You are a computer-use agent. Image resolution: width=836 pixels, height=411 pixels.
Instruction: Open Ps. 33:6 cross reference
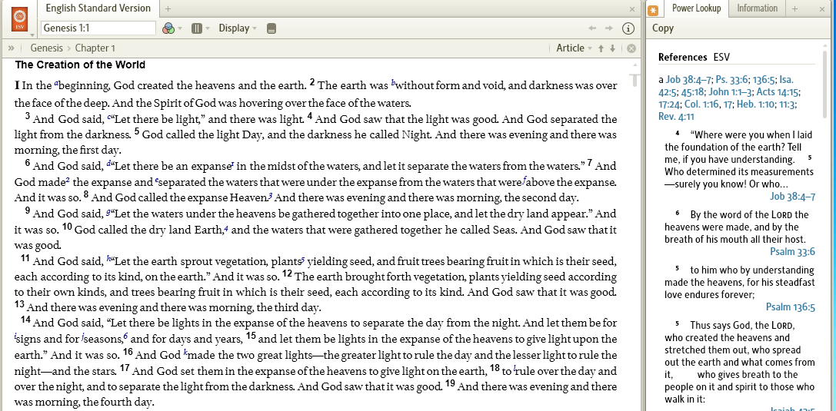coord(731,80)
